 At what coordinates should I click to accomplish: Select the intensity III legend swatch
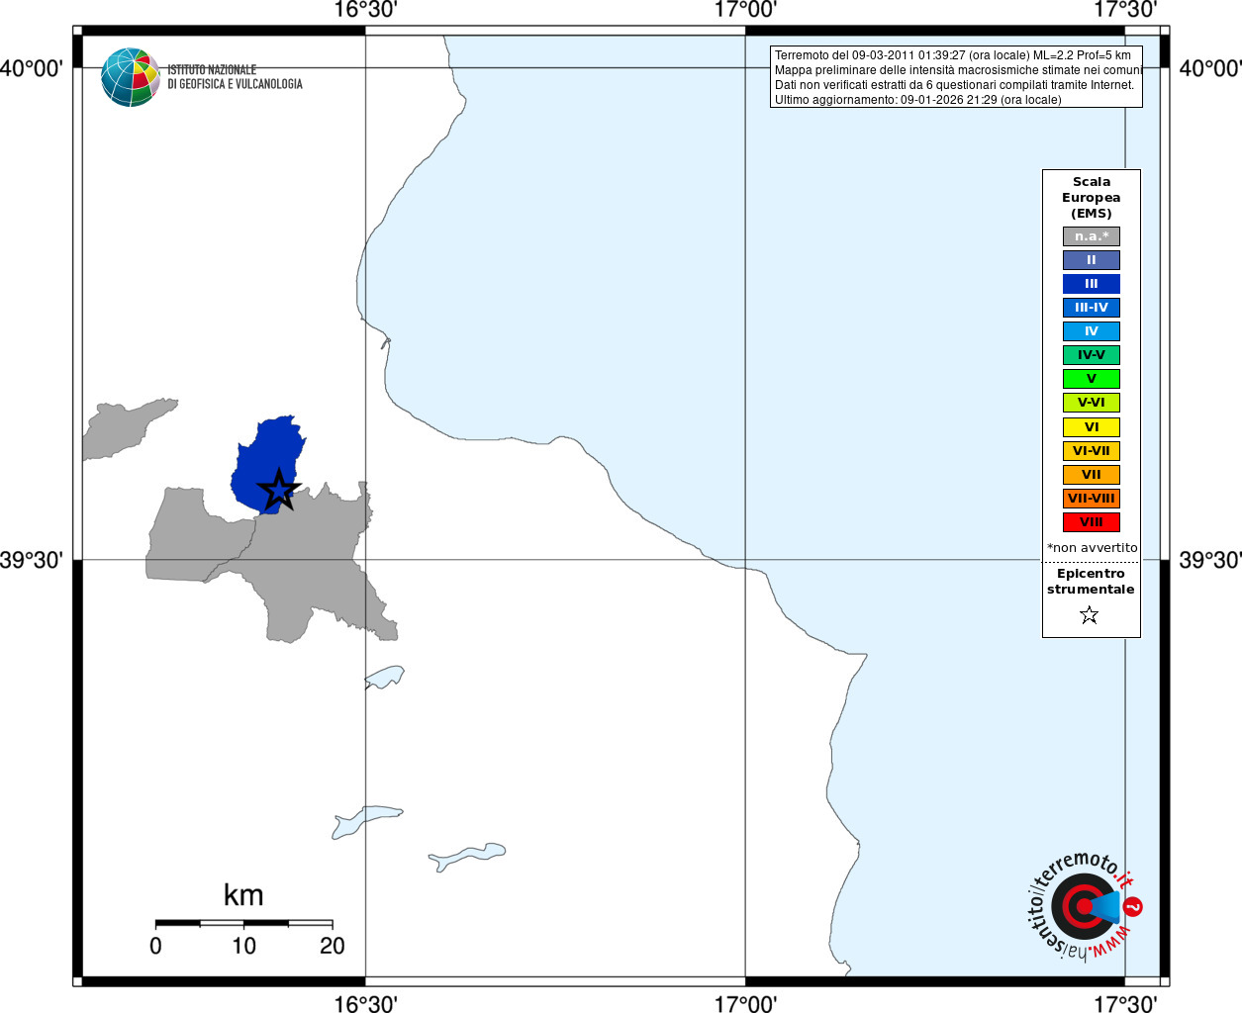[x=1092, y=284]
